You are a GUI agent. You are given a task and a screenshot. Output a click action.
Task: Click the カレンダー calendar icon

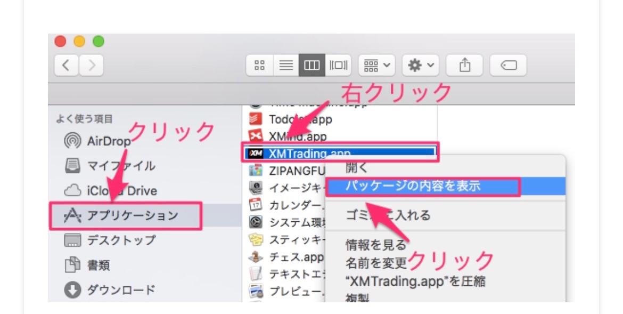[255, 205]
